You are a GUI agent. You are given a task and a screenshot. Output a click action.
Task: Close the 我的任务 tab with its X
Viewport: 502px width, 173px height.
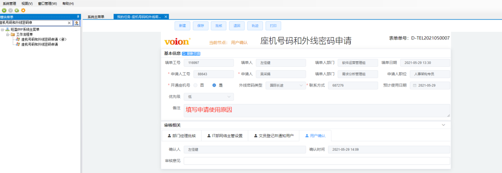pyautogui.click(x=166, y=17)
